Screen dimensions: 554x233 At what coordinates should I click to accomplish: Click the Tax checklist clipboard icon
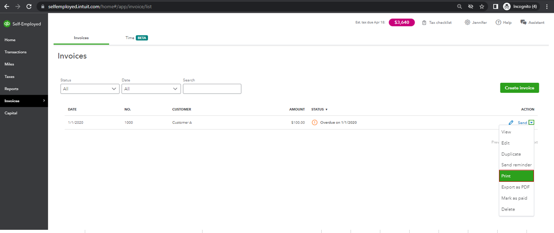pyautogui.click(x=424, y=22)
